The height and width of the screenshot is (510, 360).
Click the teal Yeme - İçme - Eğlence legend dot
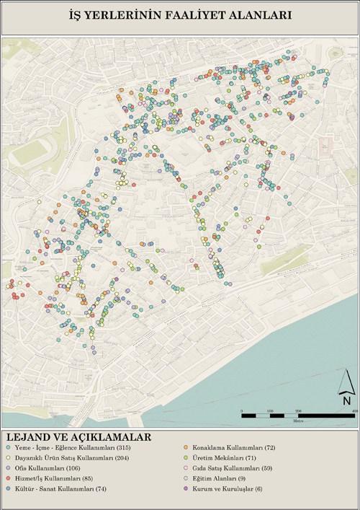8,448
